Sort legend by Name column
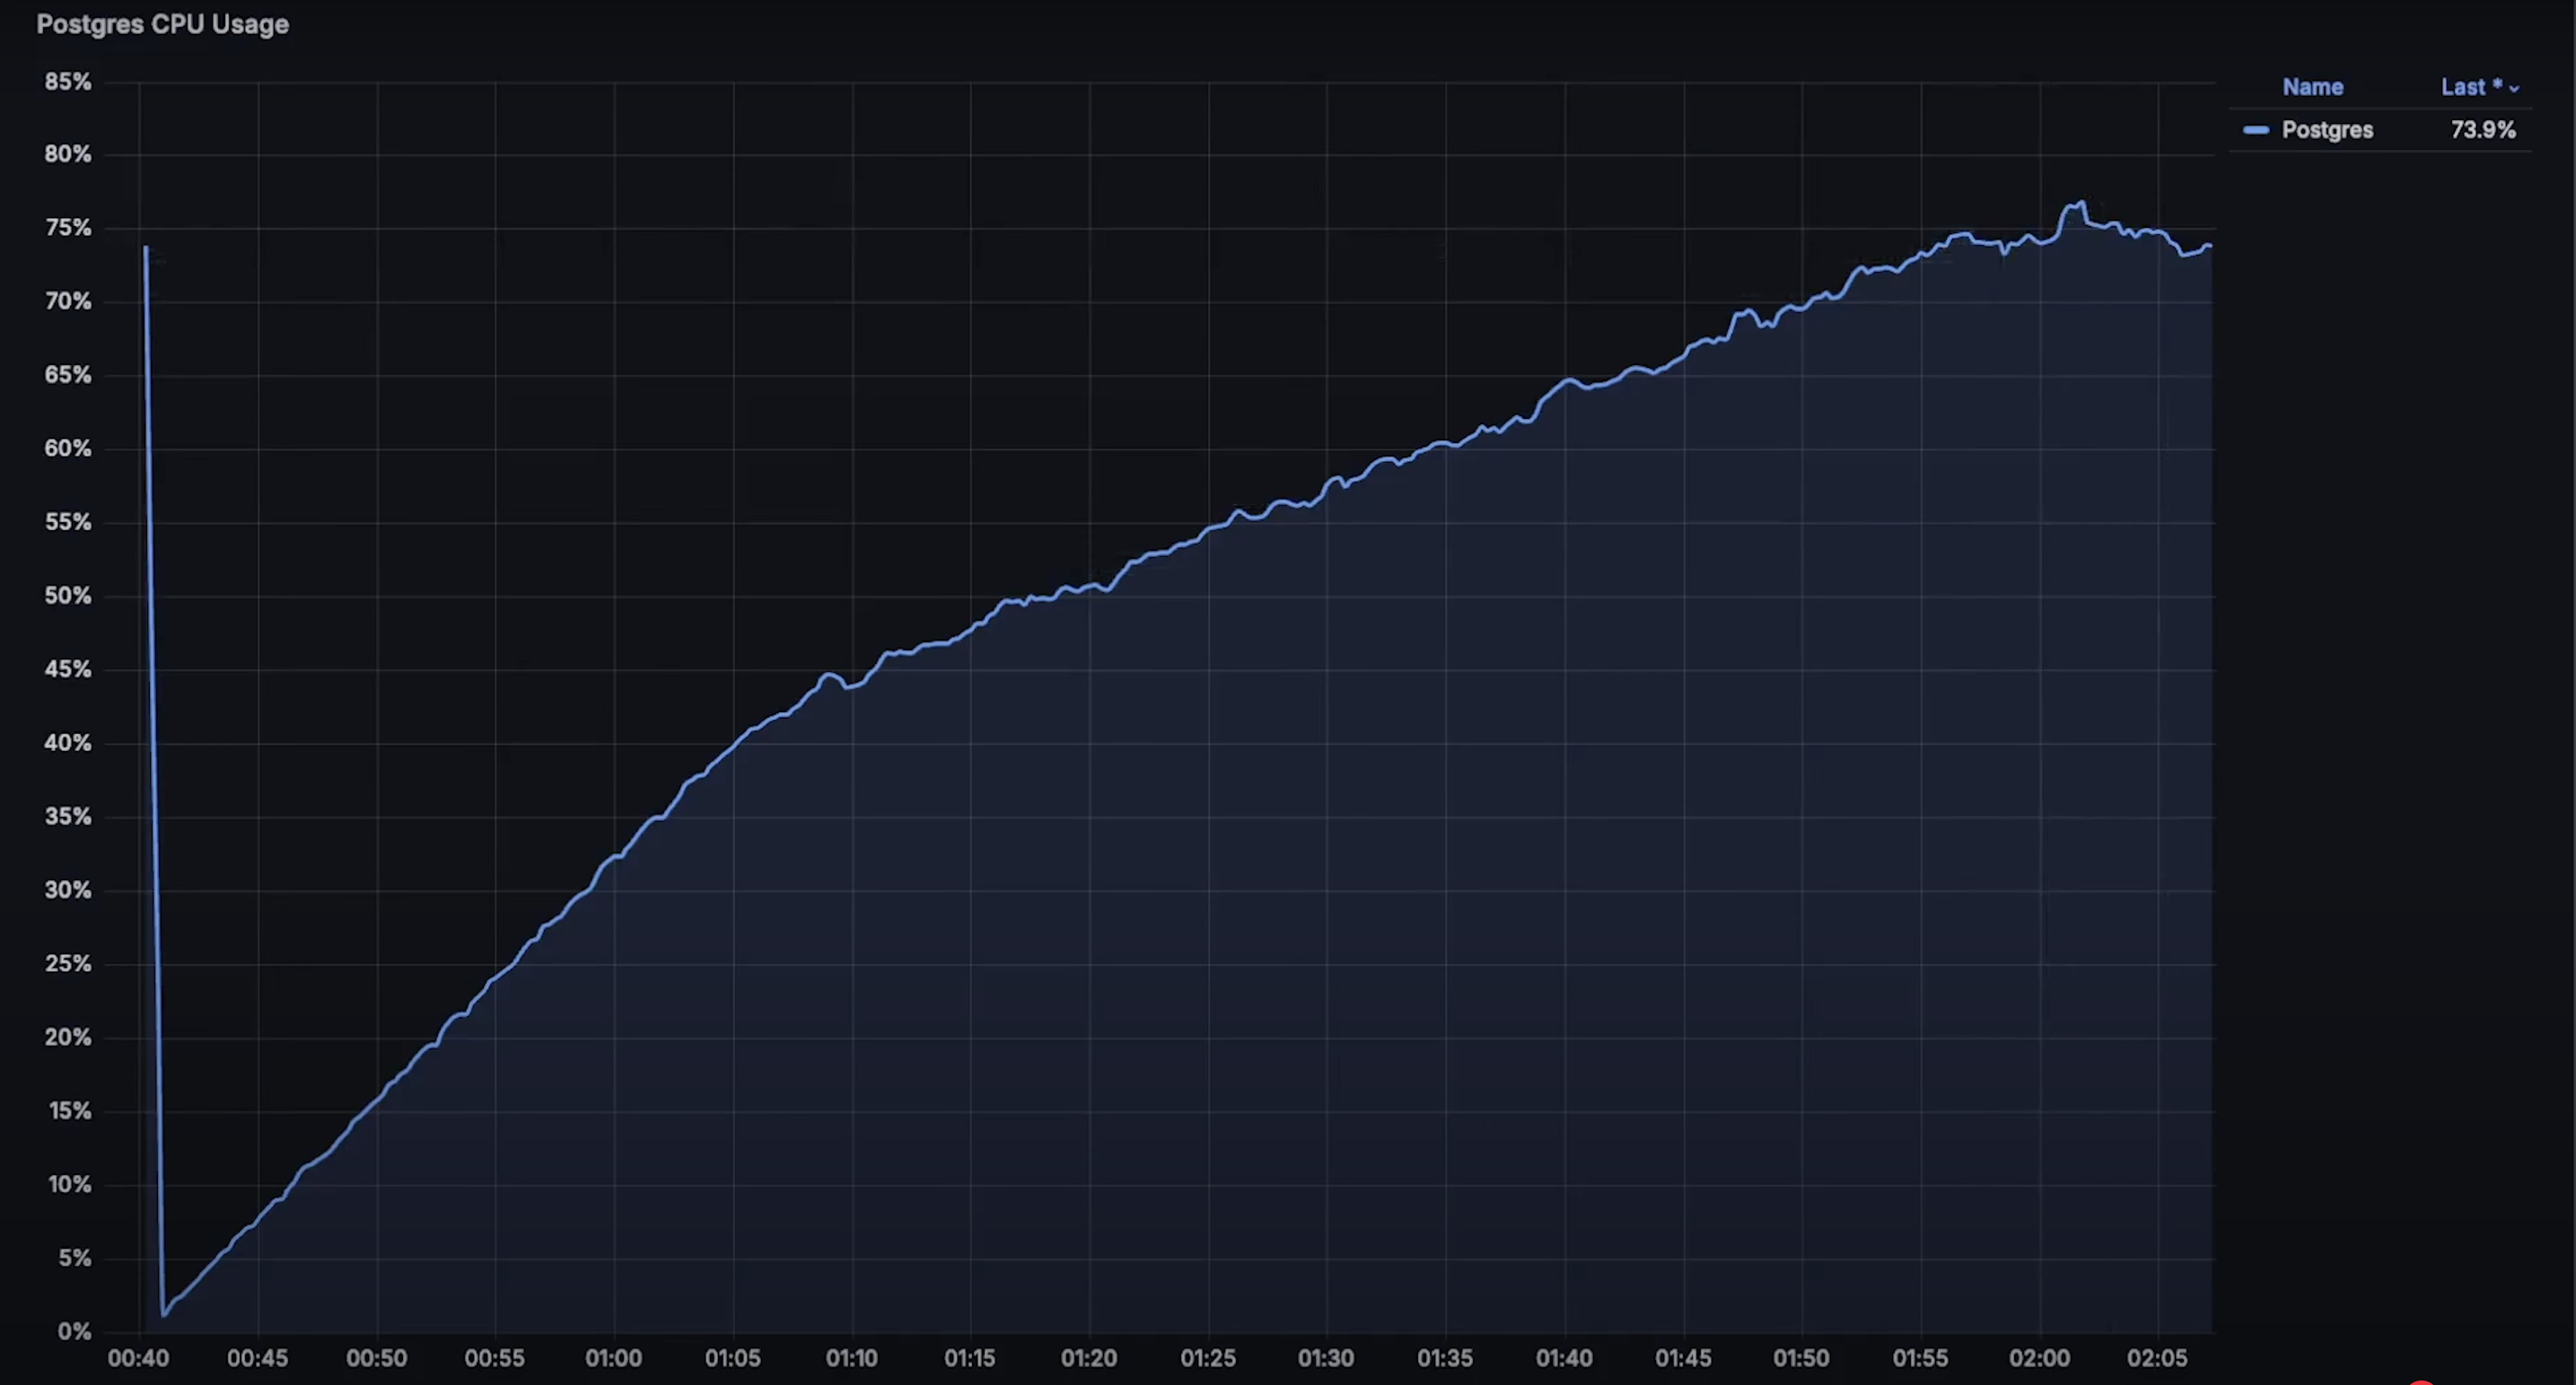 2312,87
